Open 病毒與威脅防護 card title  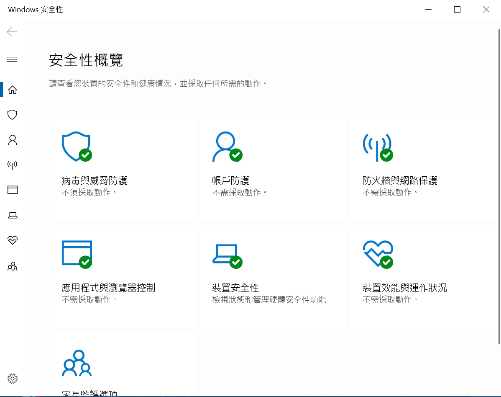tap(94, 180)
